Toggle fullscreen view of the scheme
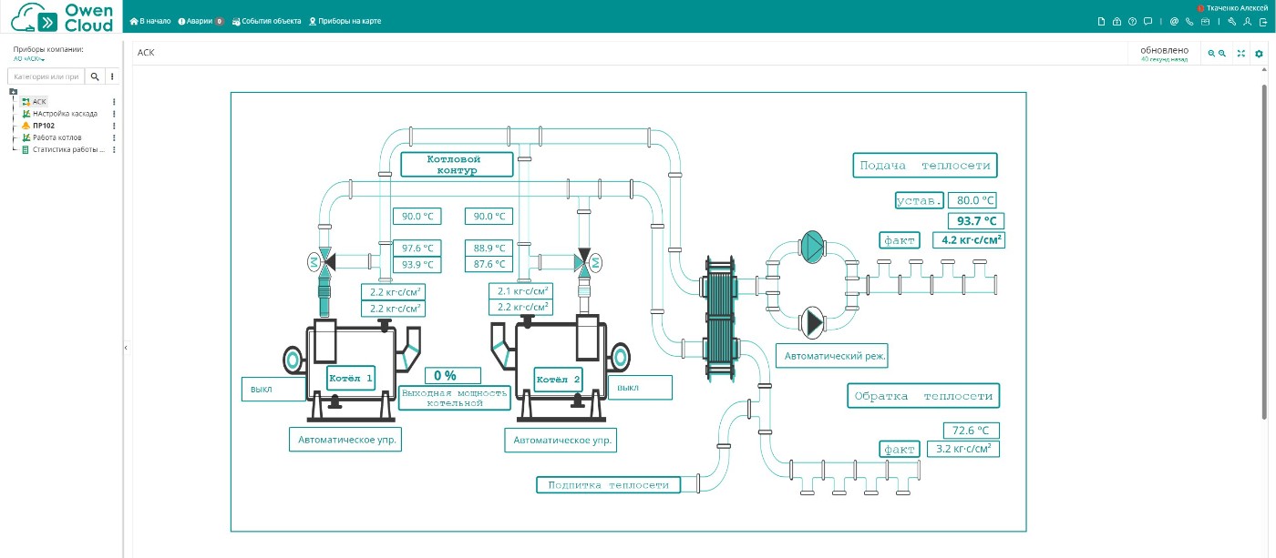 1241,54
